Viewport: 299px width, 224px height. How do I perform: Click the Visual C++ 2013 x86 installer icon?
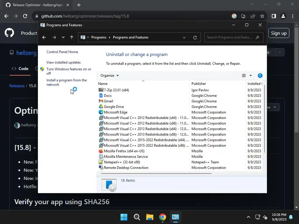101,134
